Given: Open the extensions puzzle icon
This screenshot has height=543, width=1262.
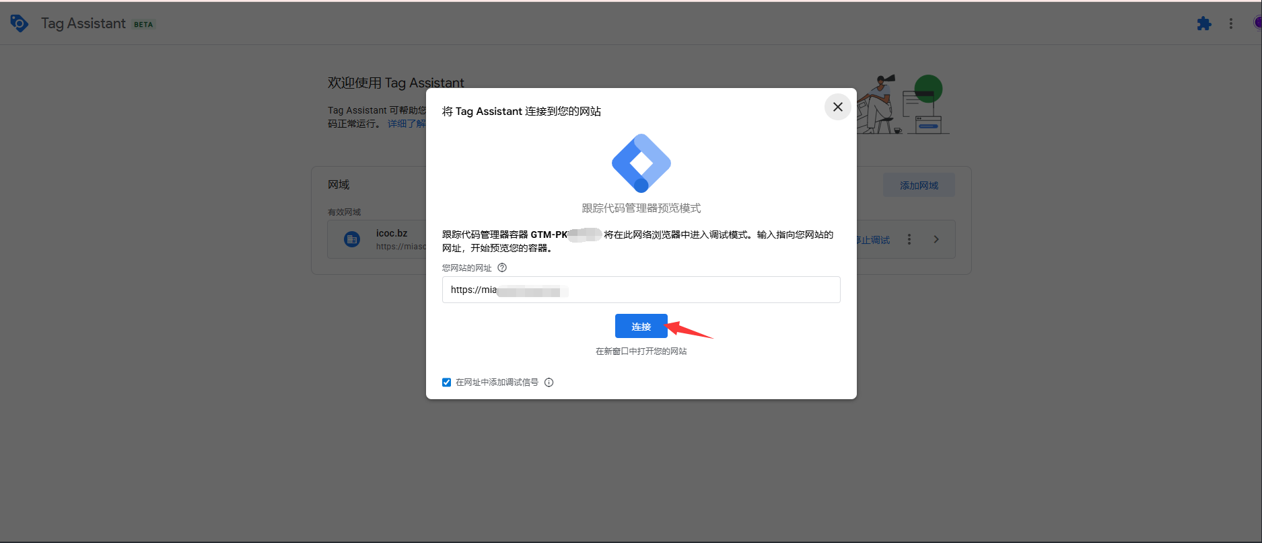Looking at the screenshot, I should click(x=1204, y=24).
